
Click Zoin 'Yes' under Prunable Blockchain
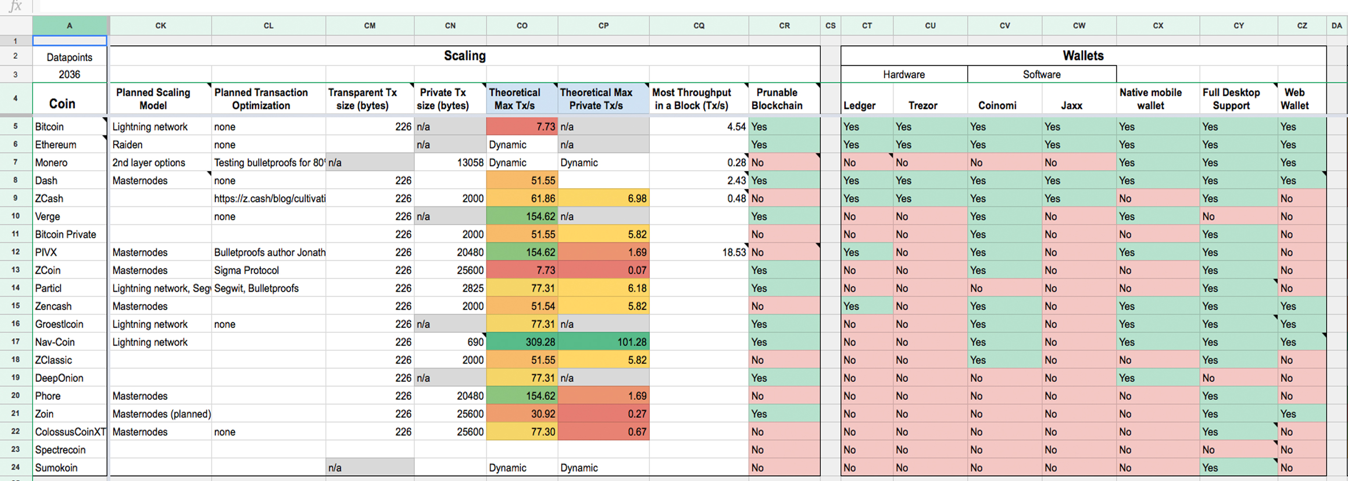784,414
